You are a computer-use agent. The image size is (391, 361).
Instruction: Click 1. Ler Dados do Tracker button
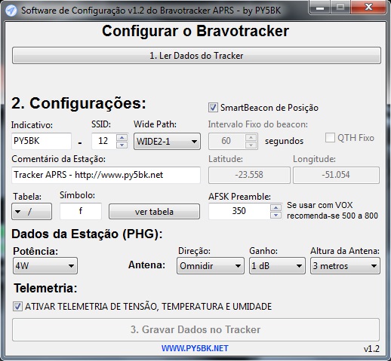coord(196,56)
